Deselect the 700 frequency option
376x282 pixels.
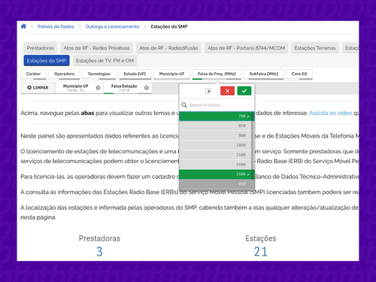216,117
